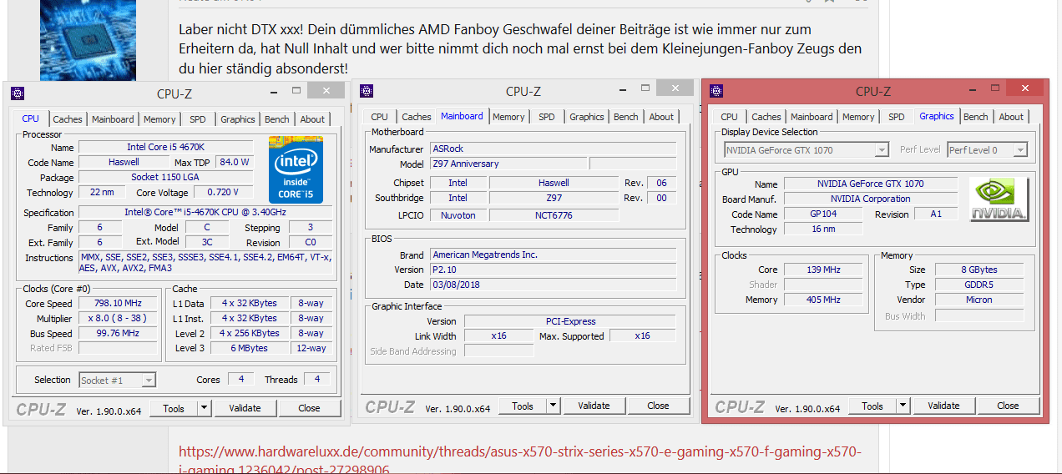1062x474 pixels.
Task: Click the Intel Core i5 logo badge
Action: coord(296,169)
